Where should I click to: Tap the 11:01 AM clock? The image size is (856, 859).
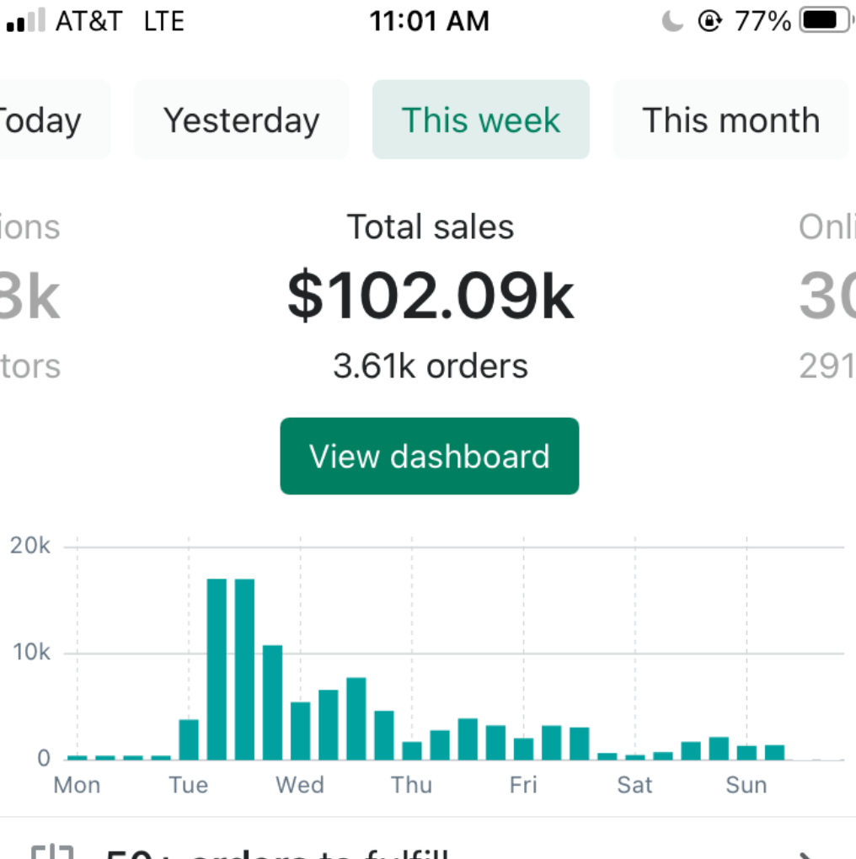pos(429,21)
